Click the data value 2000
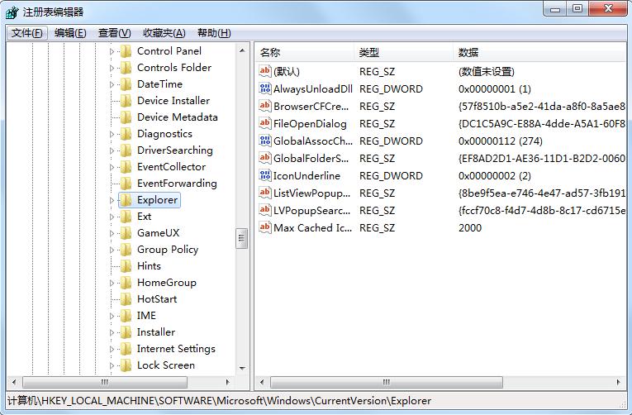 point(470,227)
